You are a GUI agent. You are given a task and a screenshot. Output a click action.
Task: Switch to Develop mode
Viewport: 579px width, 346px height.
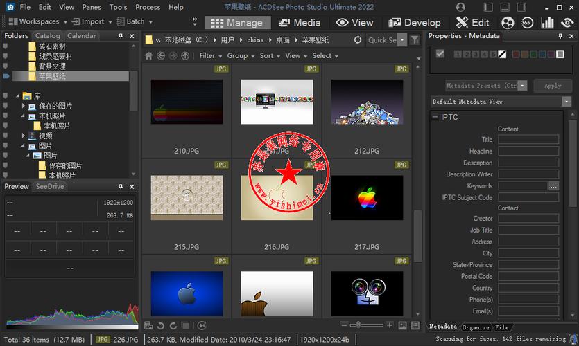[x=415, y=22]
